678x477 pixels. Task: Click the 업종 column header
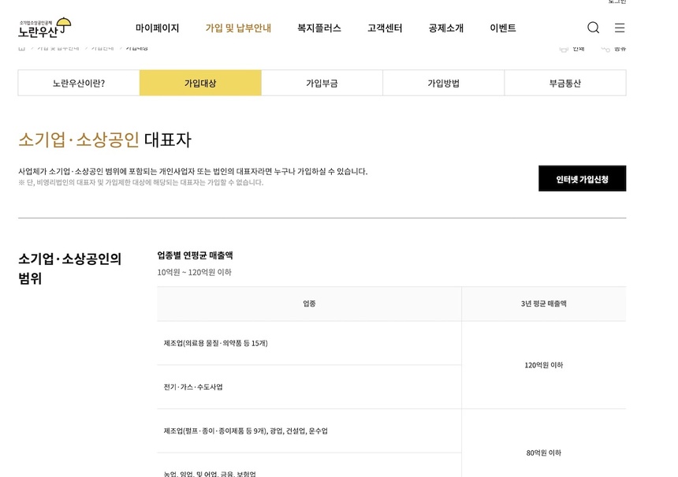point(309,304)
